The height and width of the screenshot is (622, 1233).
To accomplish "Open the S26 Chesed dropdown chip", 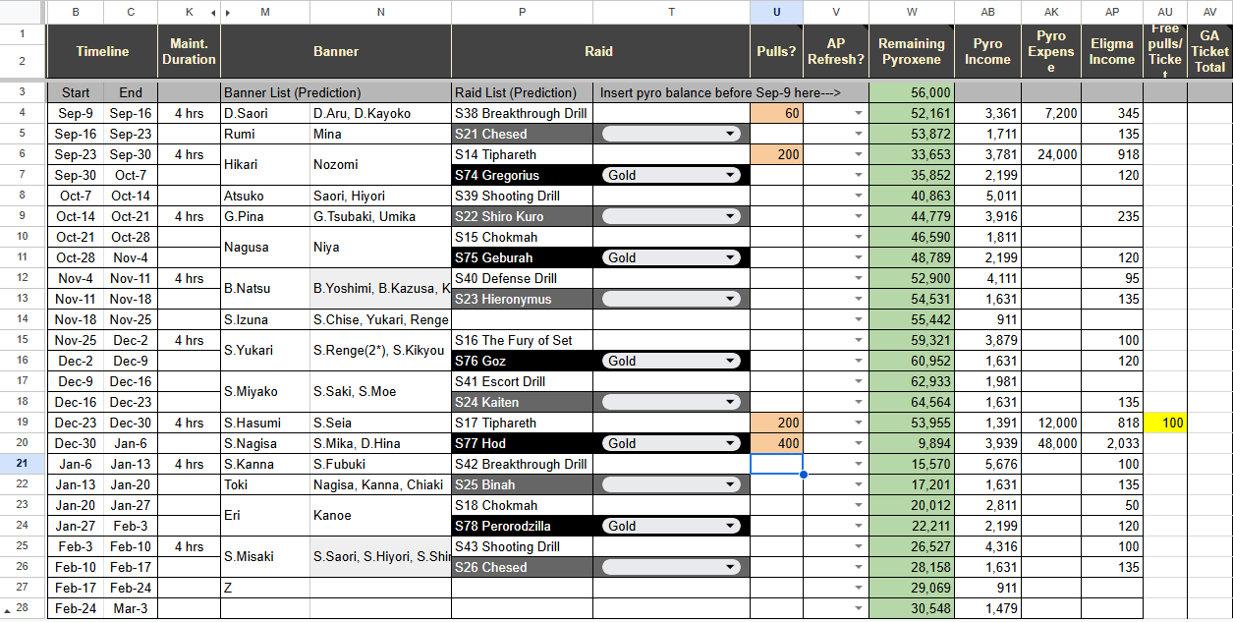I will pos(670,567).
